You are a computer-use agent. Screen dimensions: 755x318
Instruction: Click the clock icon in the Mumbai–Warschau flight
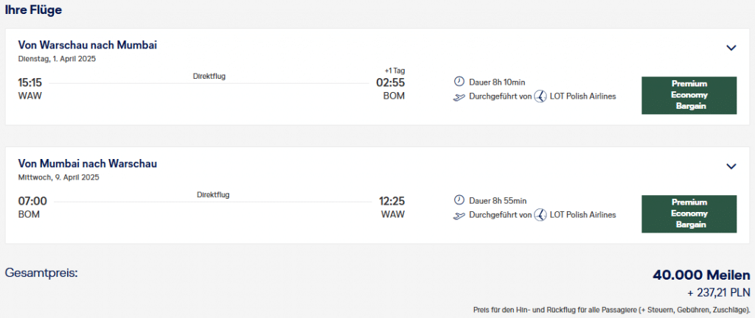coord(459,200)
